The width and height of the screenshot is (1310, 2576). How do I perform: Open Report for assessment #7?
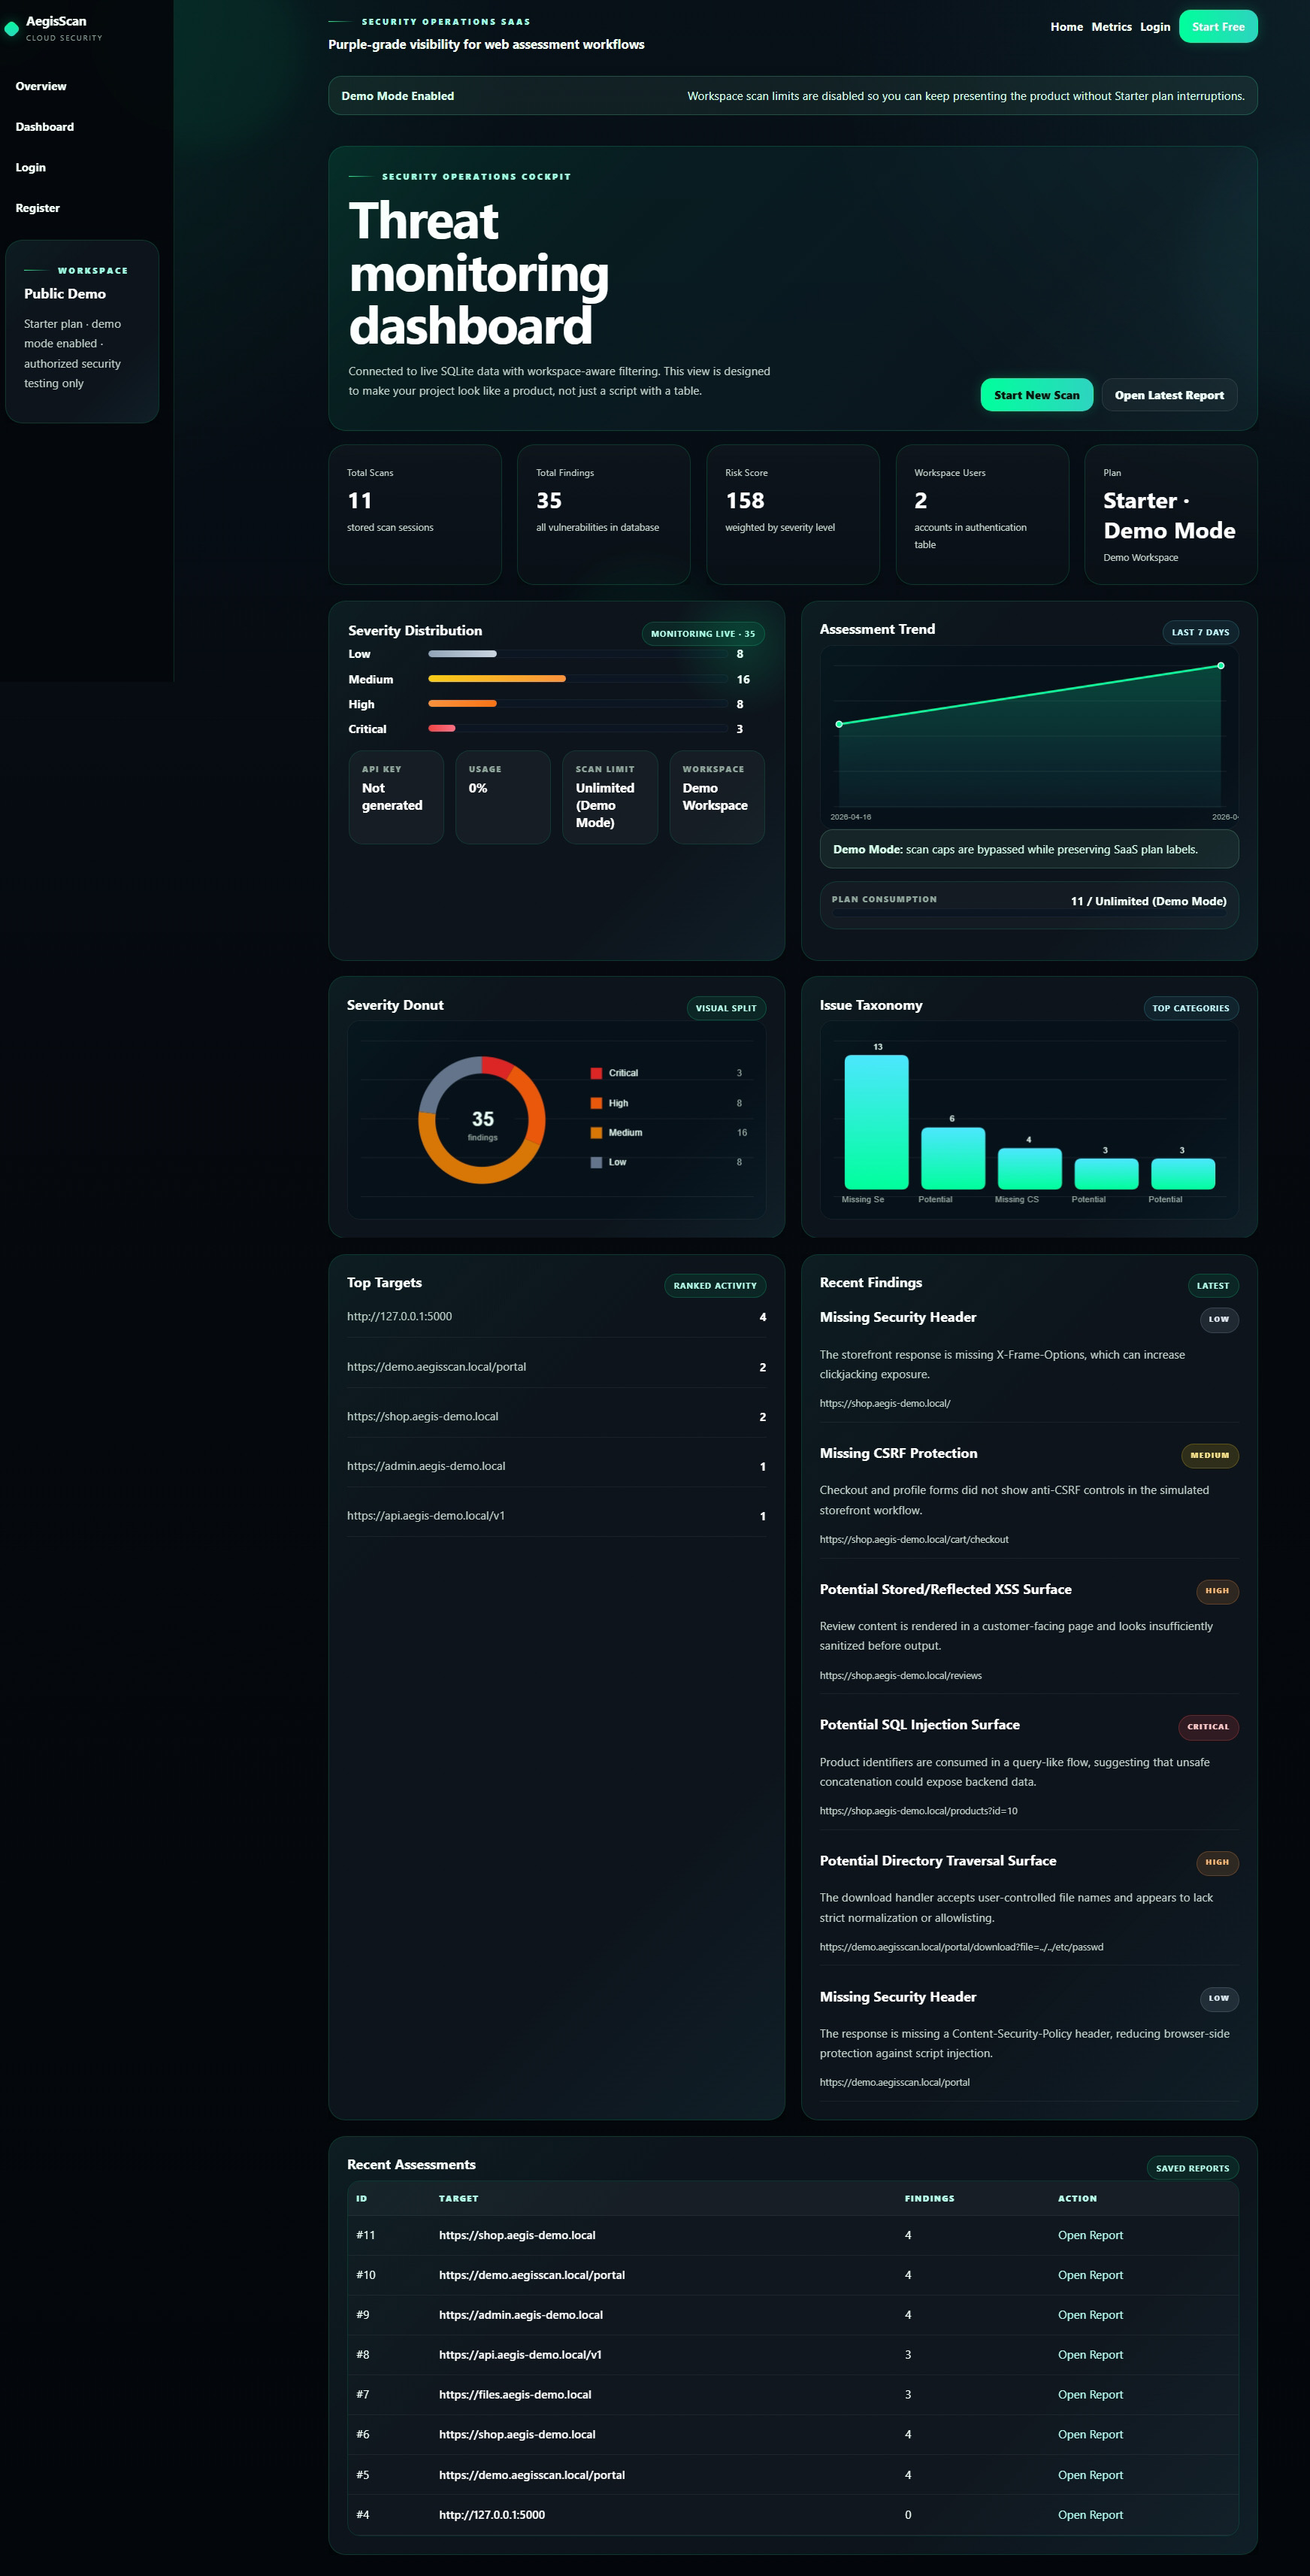[1091, 2395]
